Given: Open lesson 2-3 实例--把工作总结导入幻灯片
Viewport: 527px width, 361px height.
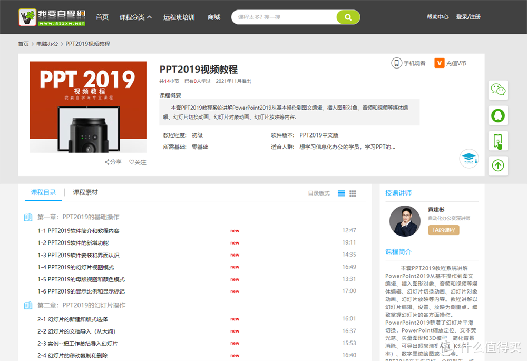Looking at the screenshot, I should pos(77,344).
